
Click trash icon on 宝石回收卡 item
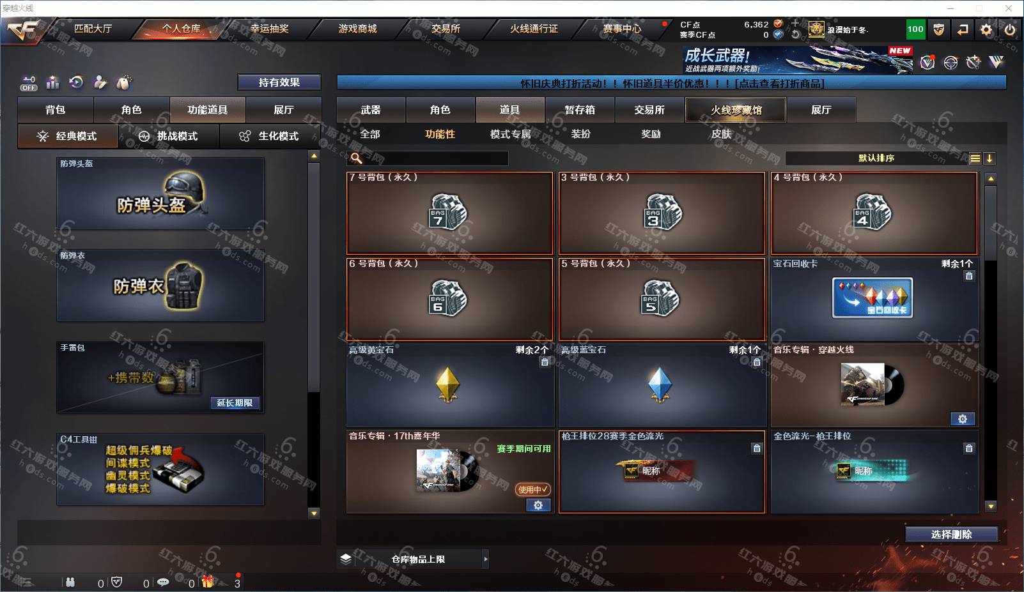tap(969, 276)
